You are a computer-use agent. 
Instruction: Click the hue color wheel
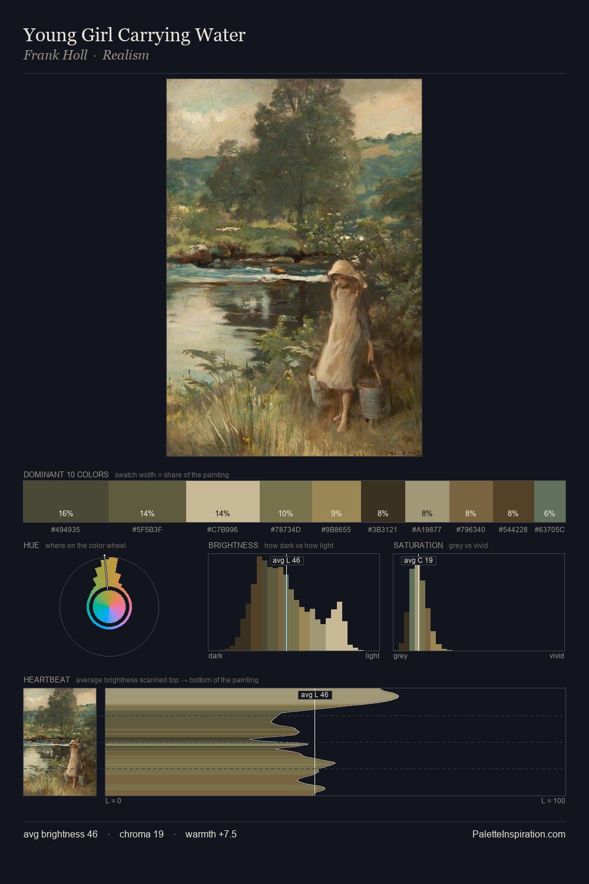pos(109,606)
